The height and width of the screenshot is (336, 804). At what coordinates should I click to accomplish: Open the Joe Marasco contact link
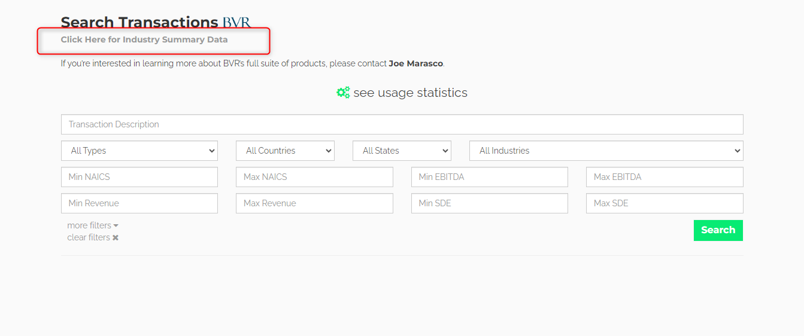tap(416, 63)
